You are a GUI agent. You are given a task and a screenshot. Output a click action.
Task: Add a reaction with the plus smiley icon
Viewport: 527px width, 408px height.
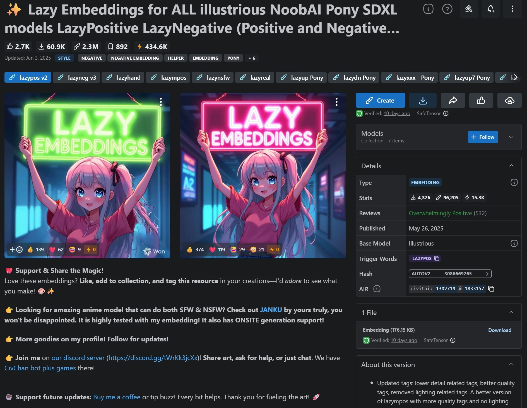(16, 249)
